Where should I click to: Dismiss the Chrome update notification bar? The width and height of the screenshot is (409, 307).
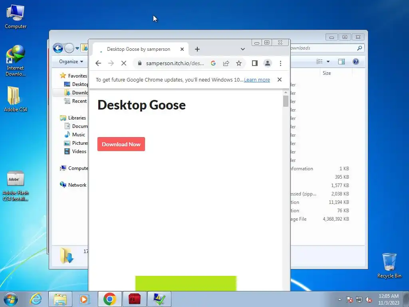279,80
